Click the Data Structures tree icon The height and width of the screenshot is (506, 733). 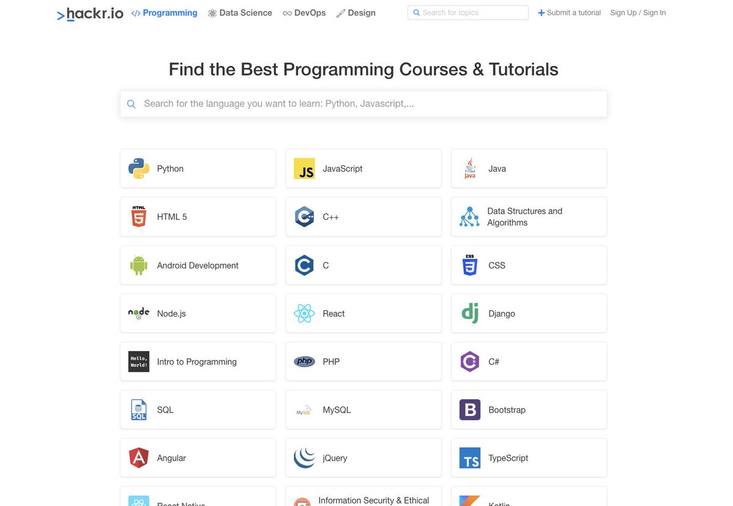pos(470,217)
